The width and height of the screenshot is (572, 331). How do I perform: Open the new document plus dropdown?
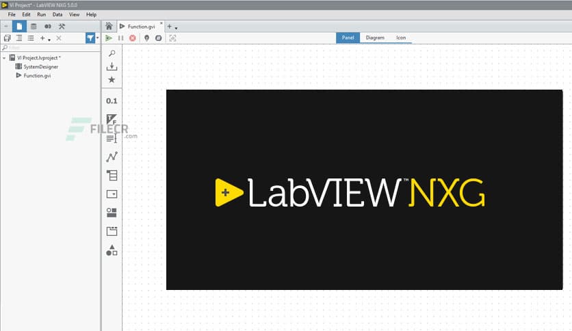tap(172, 26)
